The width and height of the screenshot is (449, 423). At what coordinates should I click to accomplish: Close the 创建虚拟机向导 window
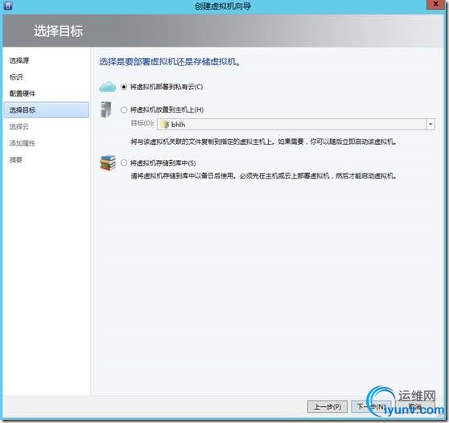tap(436, 4)
